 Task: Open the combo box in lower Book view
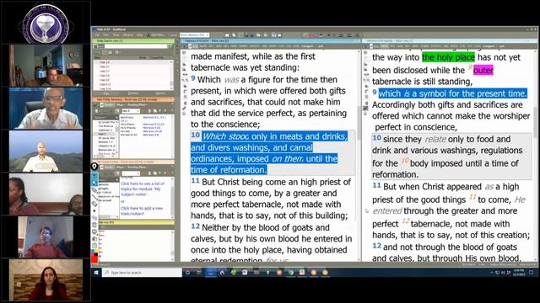pos(131,173)
